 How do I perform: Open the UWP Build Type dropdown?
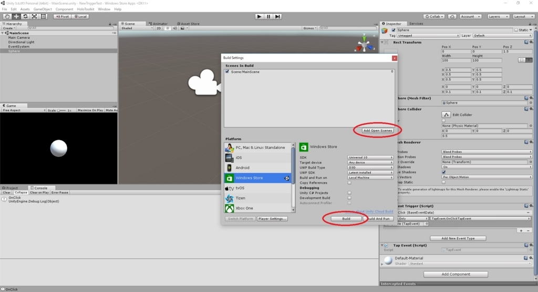[x=370, y=168]
